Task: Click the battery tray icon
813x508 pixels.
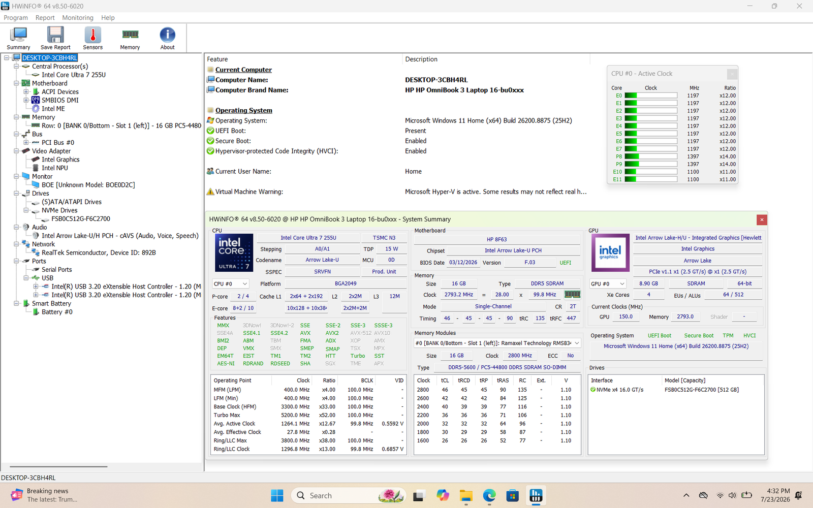Action: point(746,495)
